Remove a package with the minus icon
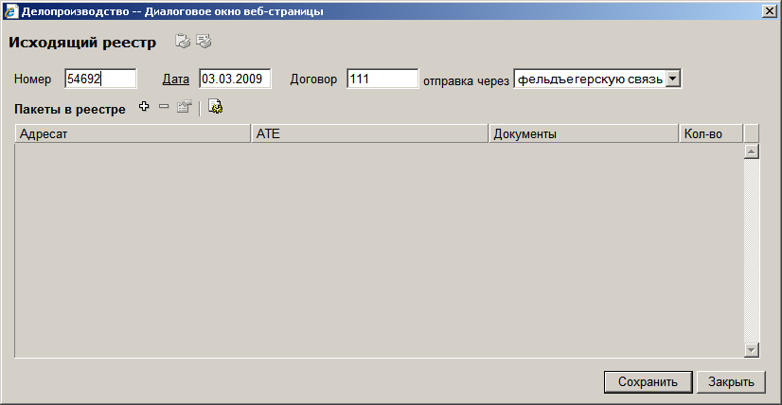The image size is (782, 405). click(x=164, y=106)
